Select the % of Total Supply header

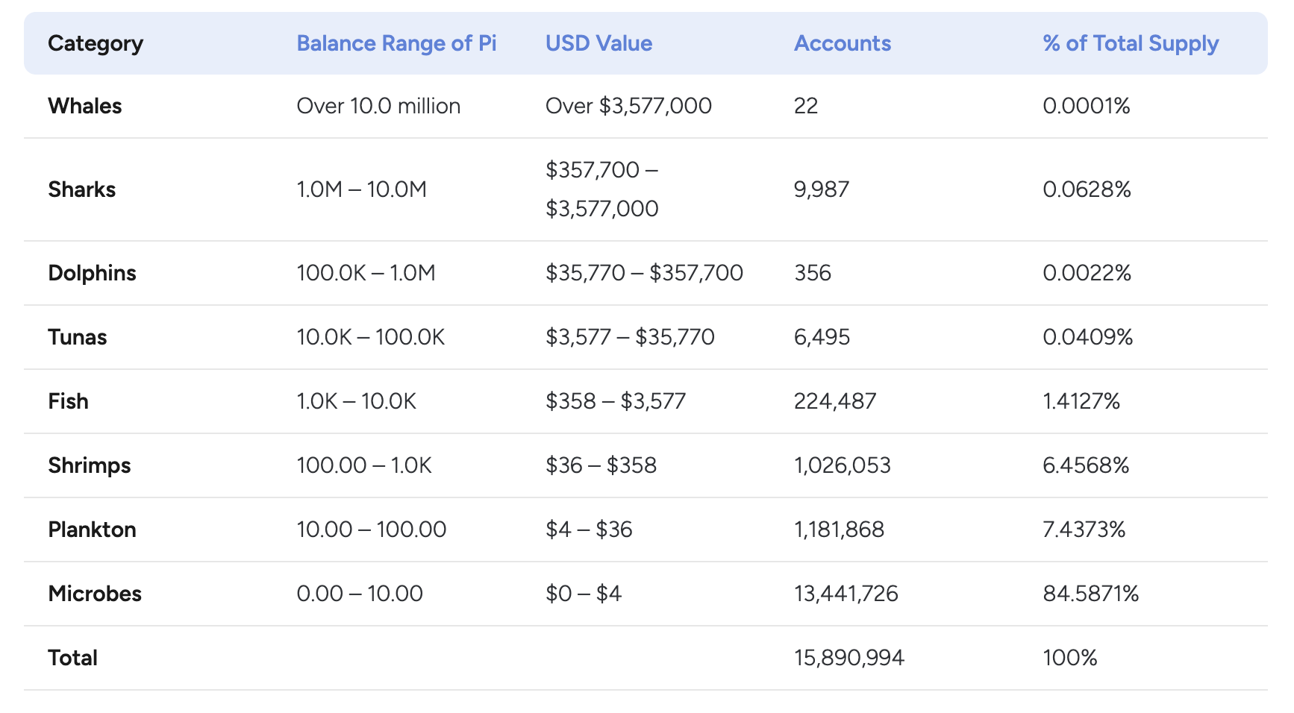tap(1130, 43)
